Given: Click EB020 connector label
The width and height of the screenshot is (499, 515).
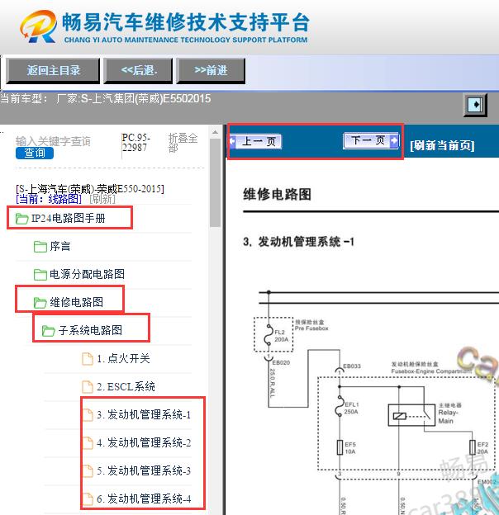Looking at the screenshot, I should [281, 362].
